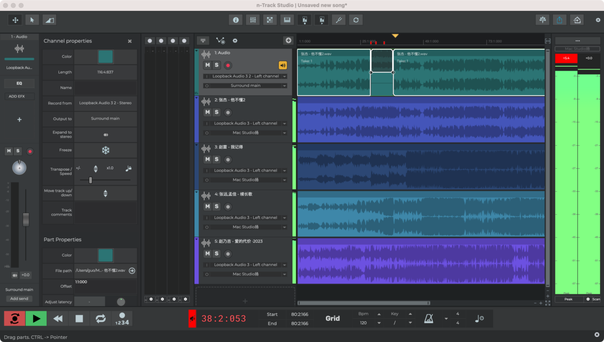Click ADD EFX button
The height and width of the screenshot is (342, 604).
[19, 96]
